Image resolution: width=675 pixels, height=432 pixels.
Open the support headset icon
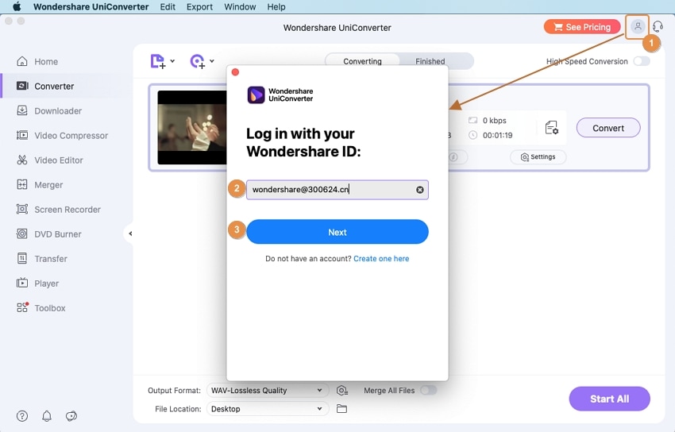click(658, 27)
